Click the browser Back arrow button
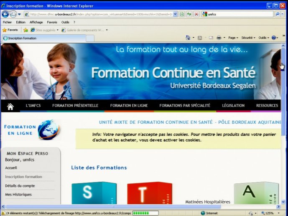The image size is (288, 216). 5,14
